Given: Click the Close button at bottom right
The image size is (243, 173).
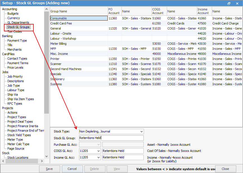Looking at the screenshot, I should [x=225, y=169].
